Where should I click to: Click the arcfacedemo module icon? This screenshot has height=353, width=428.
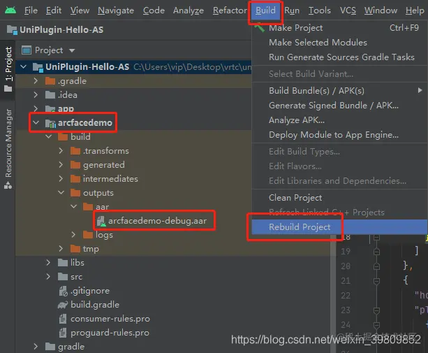(50, 123)
